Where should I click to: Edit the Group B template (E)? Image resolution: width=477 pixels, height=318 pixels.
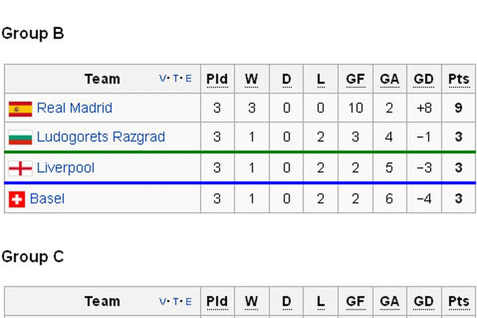point(188,79)
